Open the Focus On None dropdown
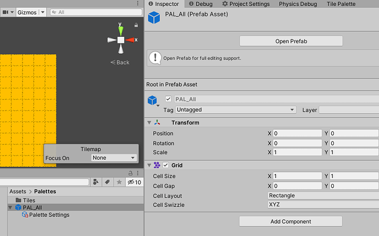This screenshot has height=236, width=379. pos(114,158)
